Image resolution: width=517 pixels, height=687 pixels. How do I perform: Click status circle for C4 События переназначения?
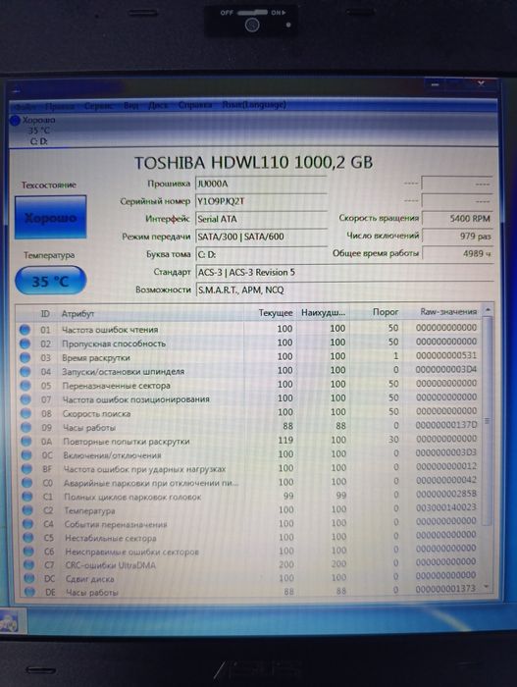coord(27,524)
